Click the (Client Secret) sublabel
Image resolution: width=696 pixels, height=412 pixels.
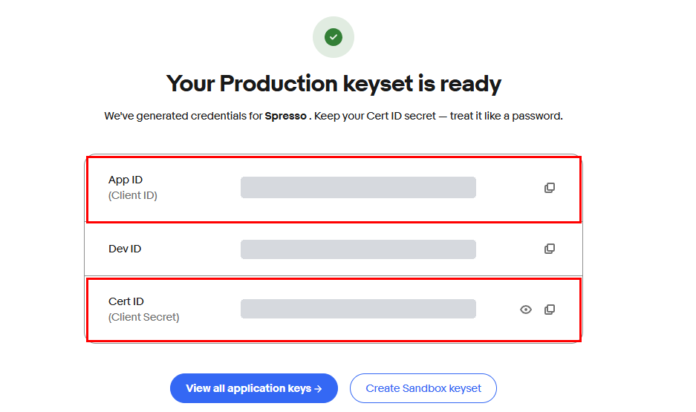(x=144, y=317)
